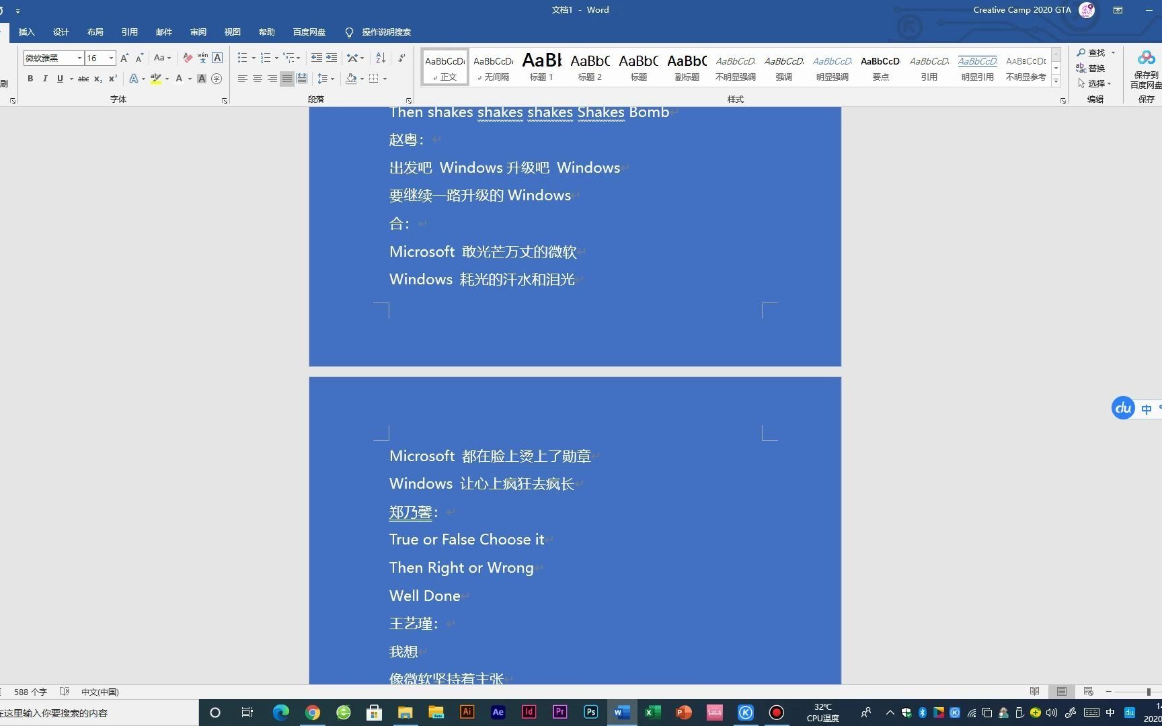Open Excel from the taskbar
Image resolution: width=1162 pixels, height=726 pixels.
point(653,713)
